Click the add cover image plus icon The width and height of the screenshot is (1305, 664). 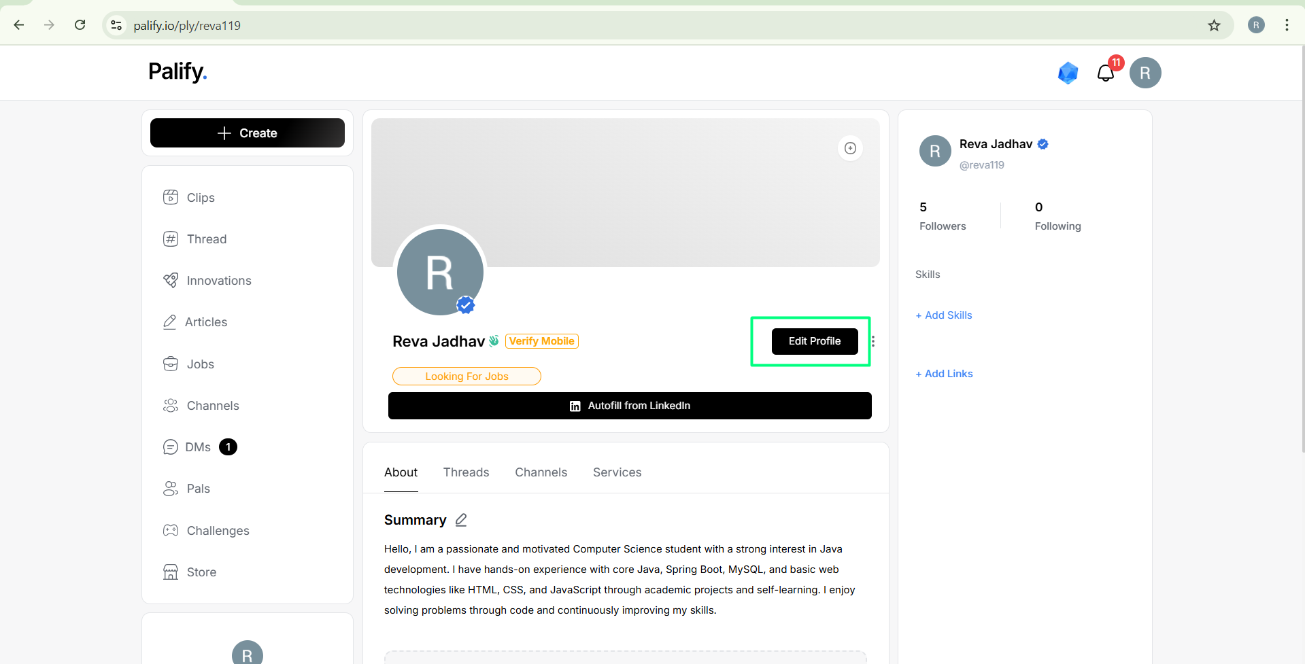coord(850,148)
